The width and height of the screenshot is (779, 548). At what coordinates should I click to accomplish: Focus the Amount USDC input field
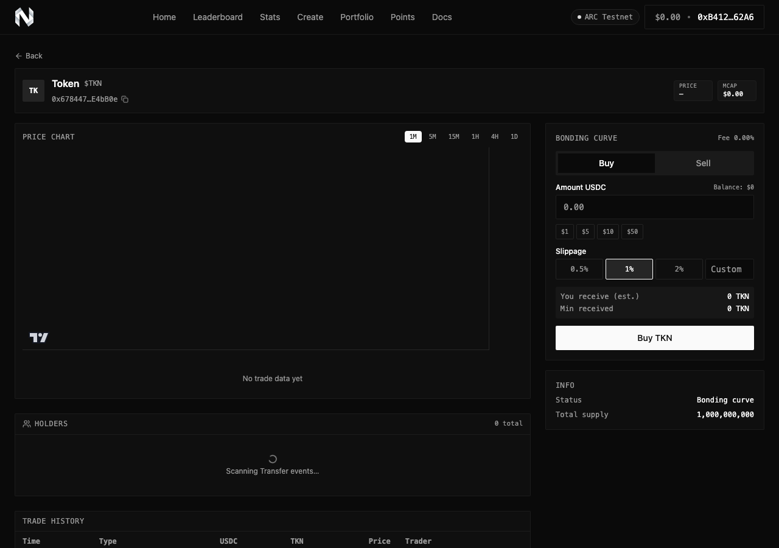(x=655, y=207)
